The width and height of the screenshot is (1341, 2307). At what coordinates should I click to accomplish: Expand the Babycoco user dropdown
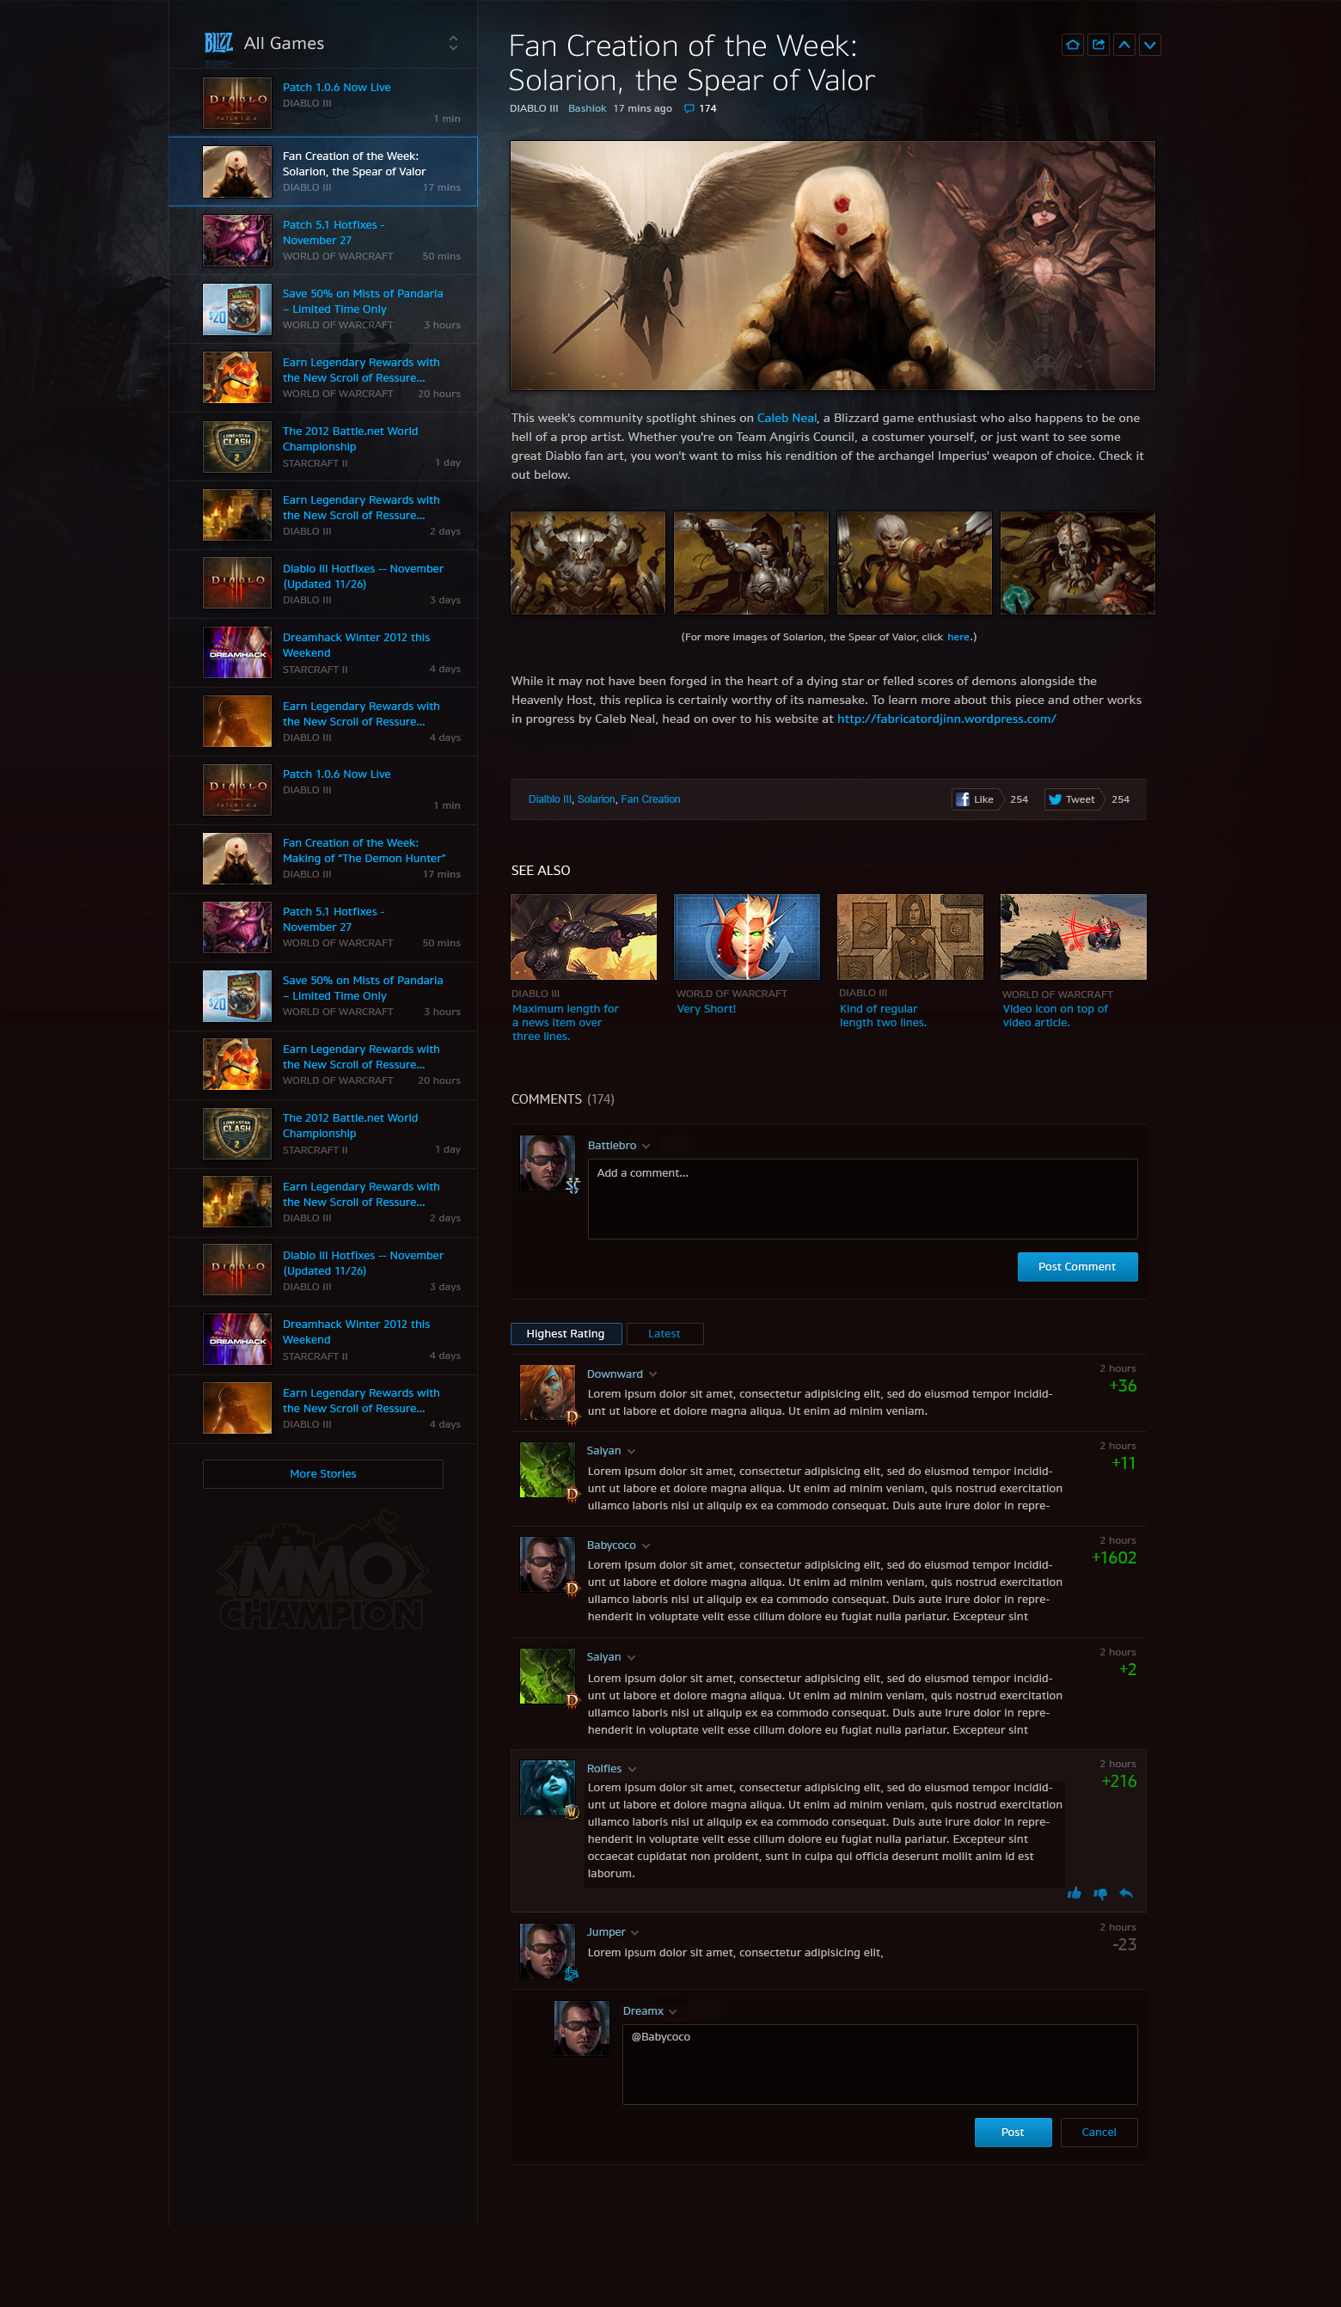point(646,1545)
